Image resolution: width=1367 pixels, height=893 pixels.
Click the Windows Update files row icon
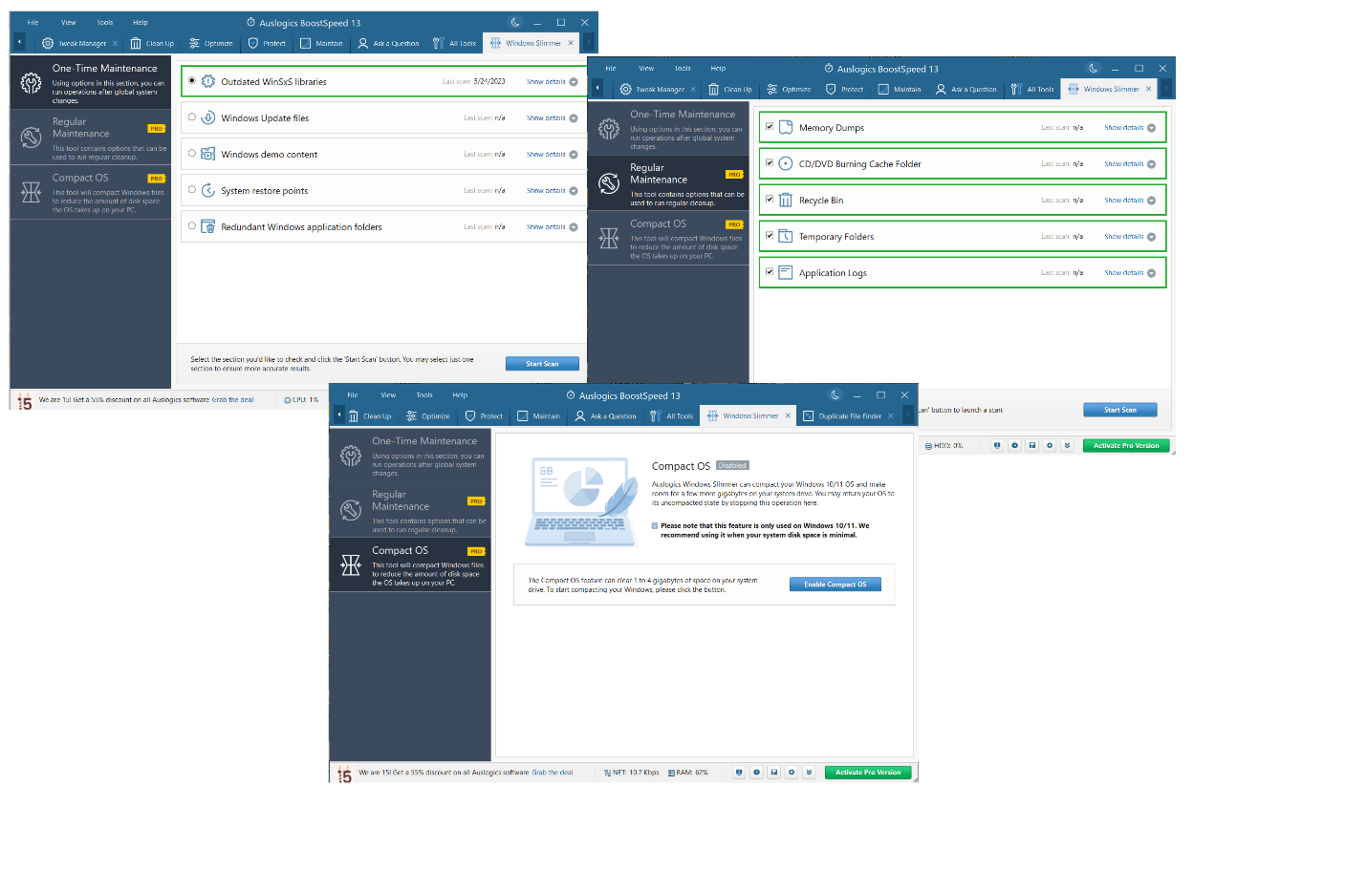[x=207, y=117]
